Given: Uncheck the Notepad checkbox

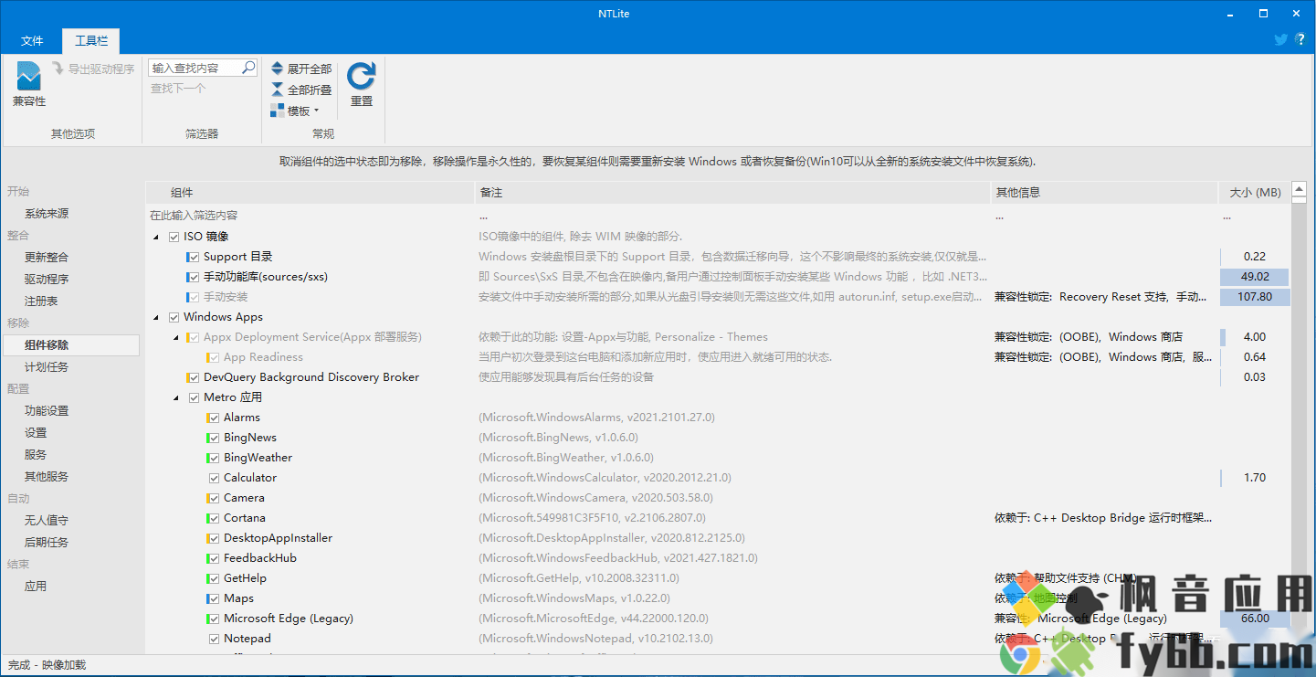Looking at the screenshot, I should coord(214,639).
